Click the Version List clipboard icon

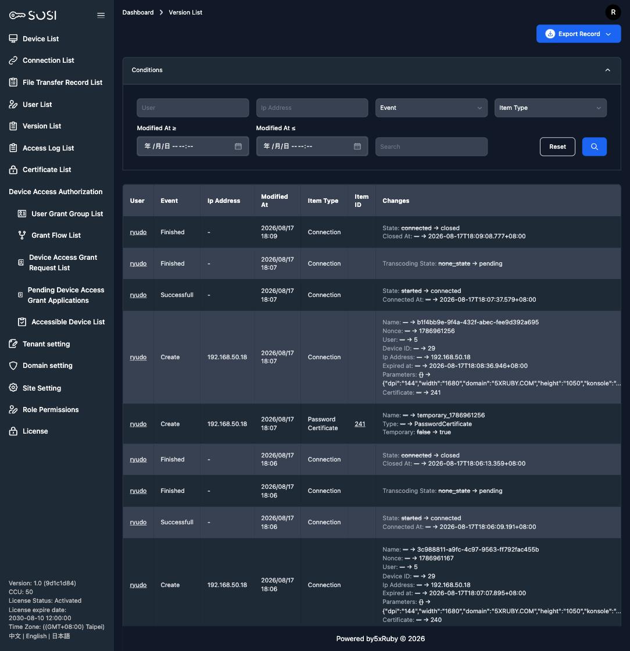tap(13, 126)
